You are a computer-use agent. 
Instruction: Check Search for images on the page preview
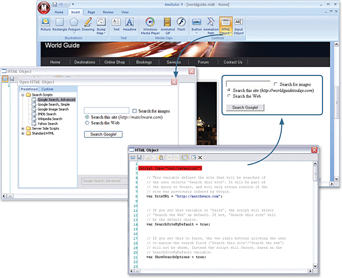(x=276, y=84)
